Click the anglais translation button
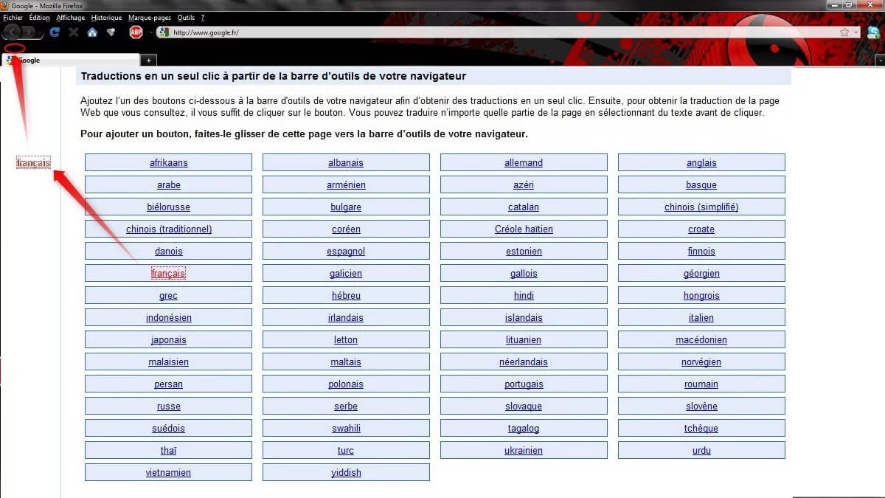885x498 pixels. [x=701, y=162]
